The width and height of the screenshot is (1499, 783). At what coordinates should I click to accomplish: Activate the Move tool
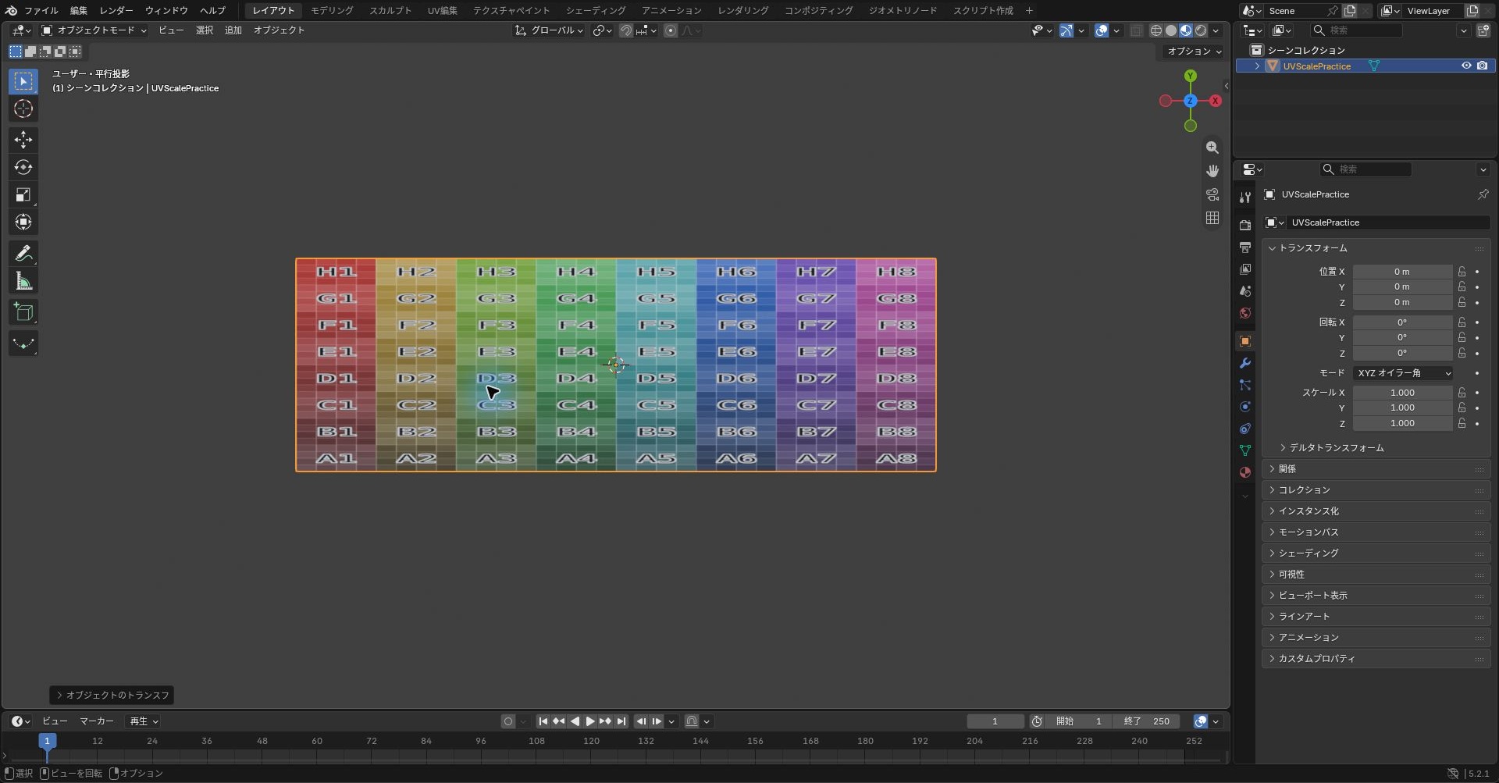tap(23, 140)
